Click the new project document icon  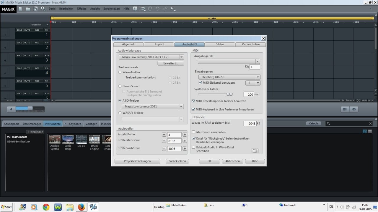[20, 9]
